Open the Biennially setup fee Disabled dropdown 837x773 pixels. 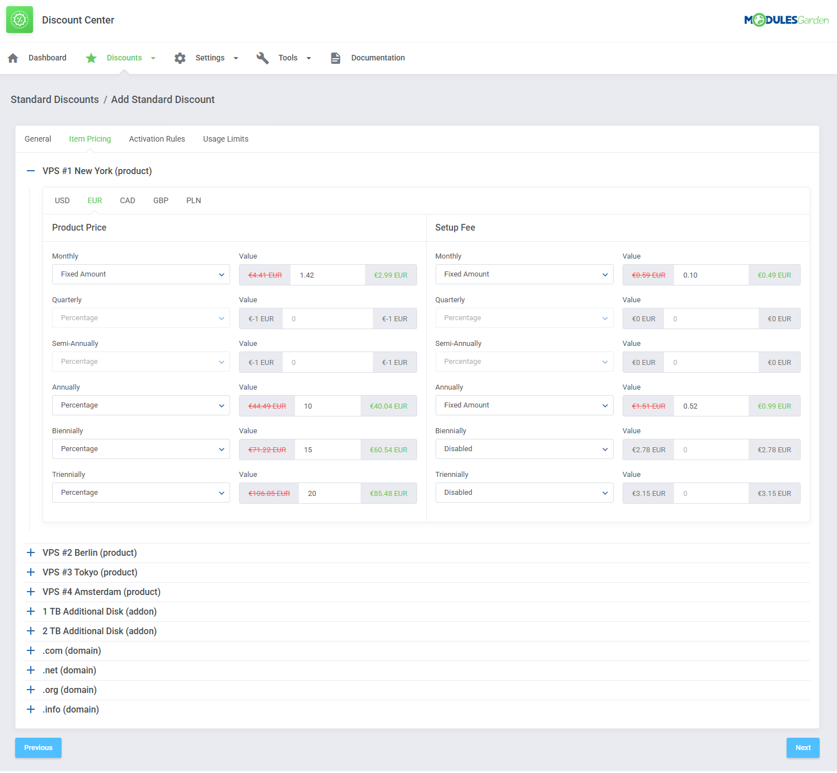(x=524, y=449)
